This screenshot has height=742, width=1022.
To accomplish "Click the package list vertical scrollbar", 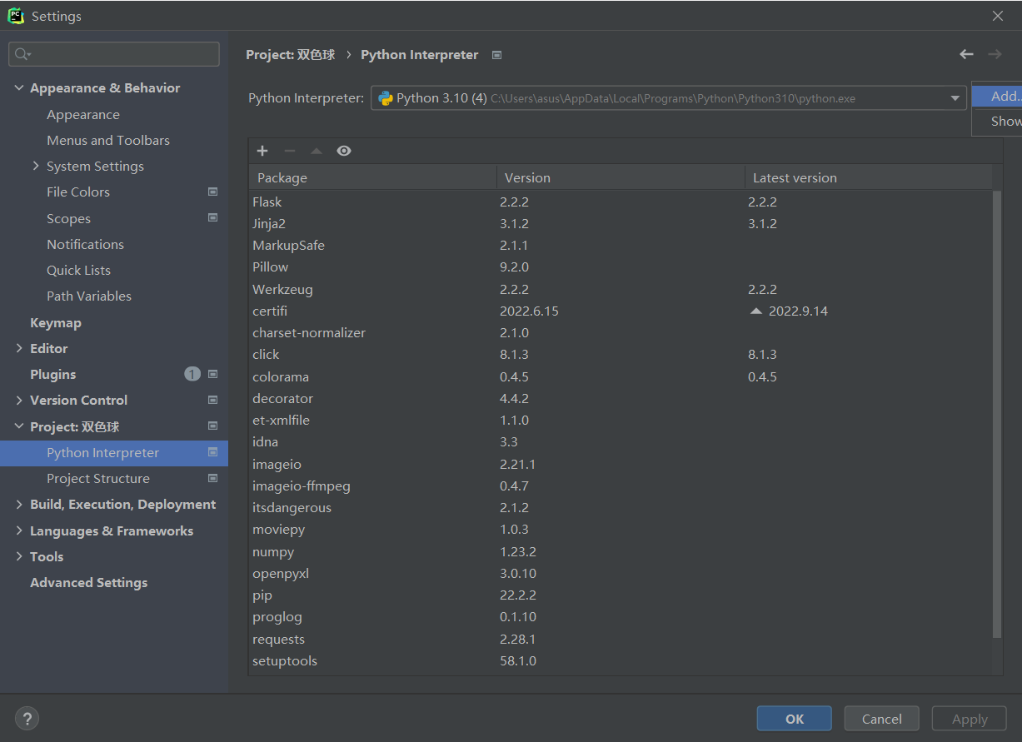I will (x=997, y=414).
